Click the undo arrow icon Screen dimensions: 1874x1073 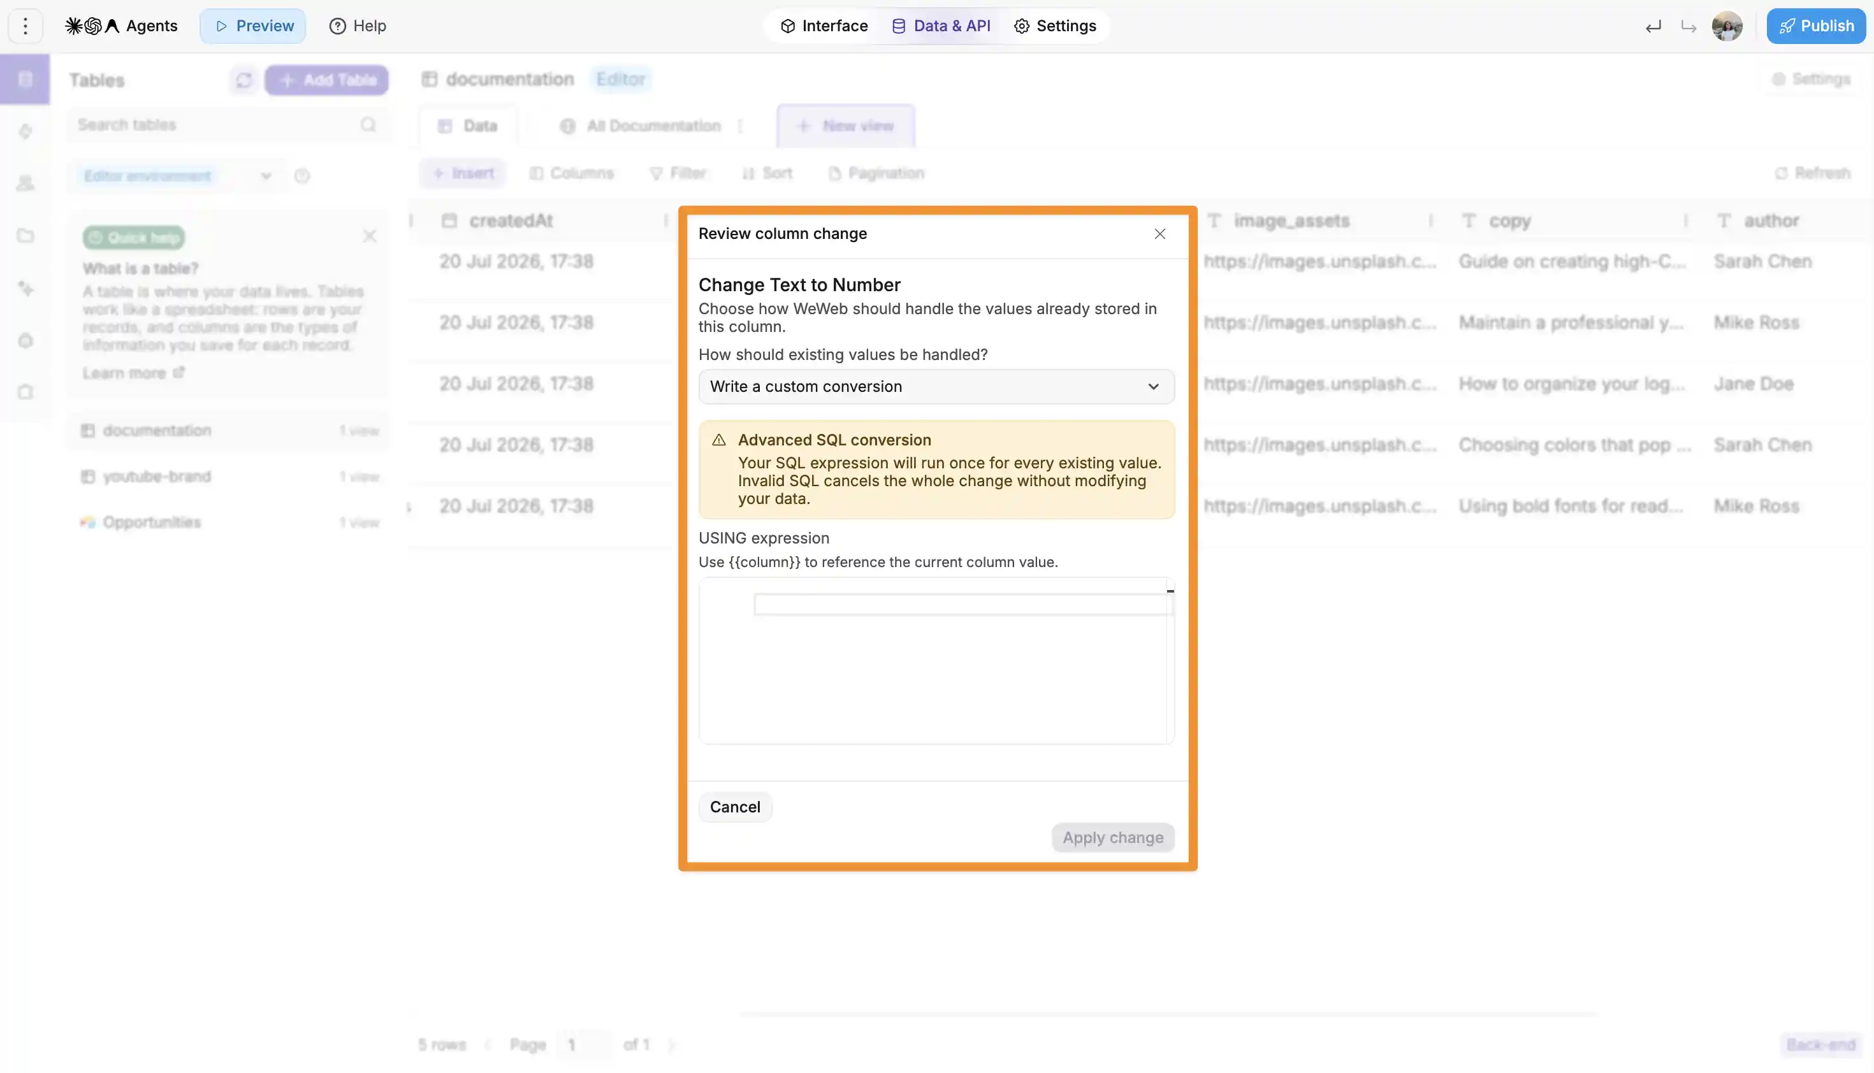[x=1653, y=27]
